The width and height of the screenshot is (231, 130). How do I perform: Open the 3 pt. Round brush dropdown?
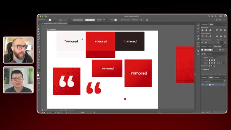95,20
